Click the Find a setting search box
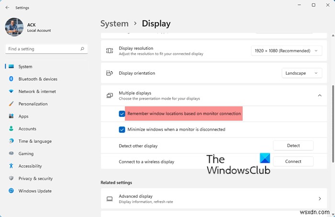Viewport: 335px width, 217px height. tap(46, 49)
